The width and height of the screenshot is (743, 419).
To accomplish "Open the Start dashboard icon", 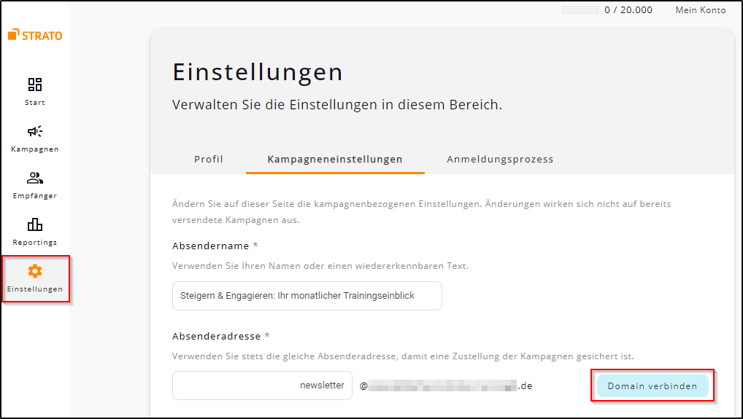I will click(x=34, y=85).
